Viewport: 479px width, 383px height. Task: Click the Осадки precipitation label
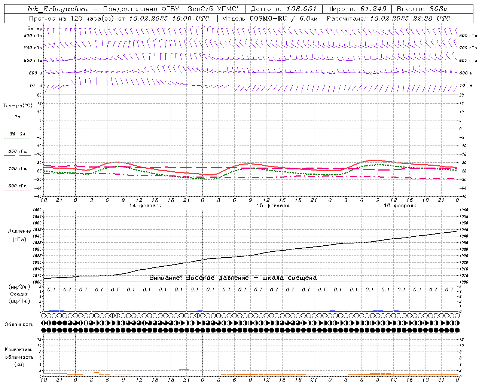click(19, 294)
